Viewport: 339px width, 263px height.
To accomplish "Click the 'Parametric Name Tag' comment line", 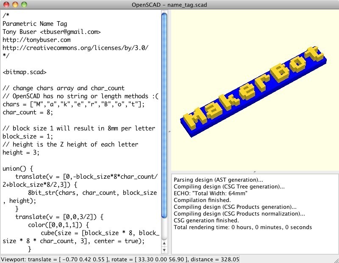I will click(35, 24).
